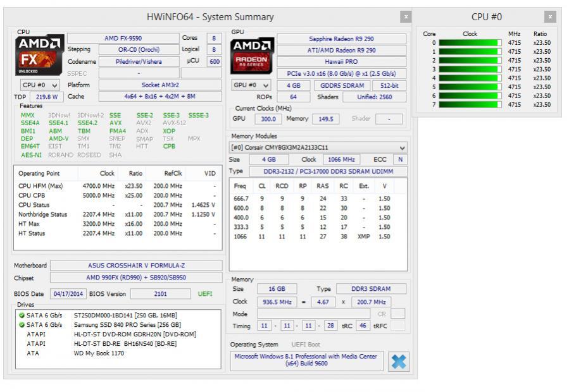
Task: Click the GDDR5 SDRAM memory type field
Action: tap(342, 85)
